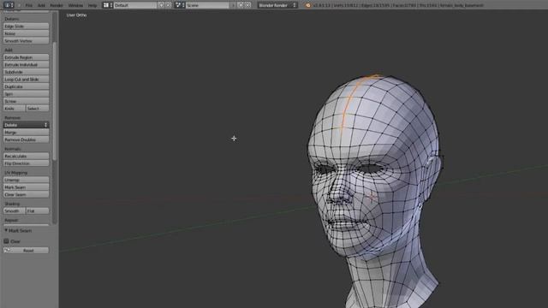Open the scene browser icon
The image size is (548, 308).
pos(180,5)
